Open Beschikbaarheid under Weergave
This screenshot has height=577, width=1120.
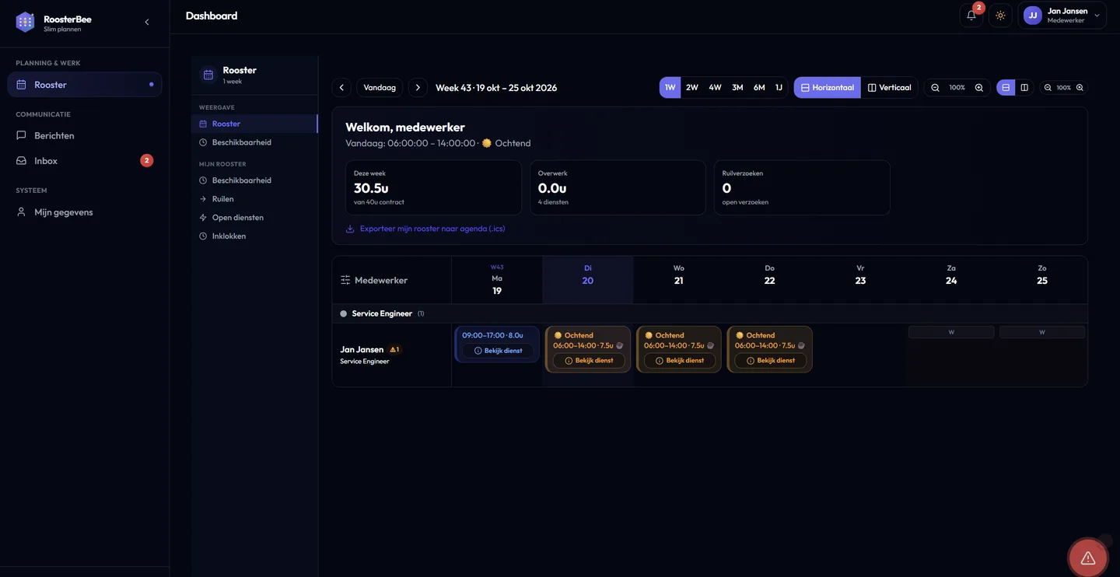(254, 142)
